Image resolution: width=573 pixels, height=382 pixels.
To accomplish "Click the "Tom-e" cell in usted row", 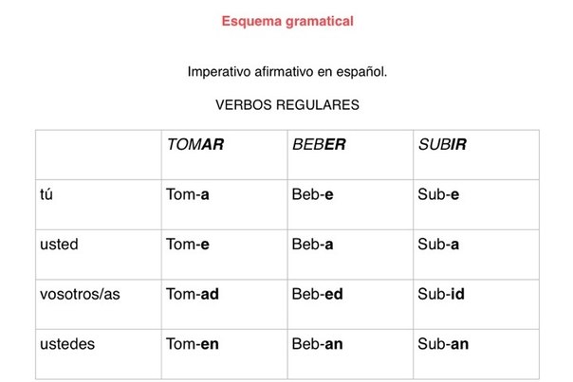I will [x=188, y=244].
